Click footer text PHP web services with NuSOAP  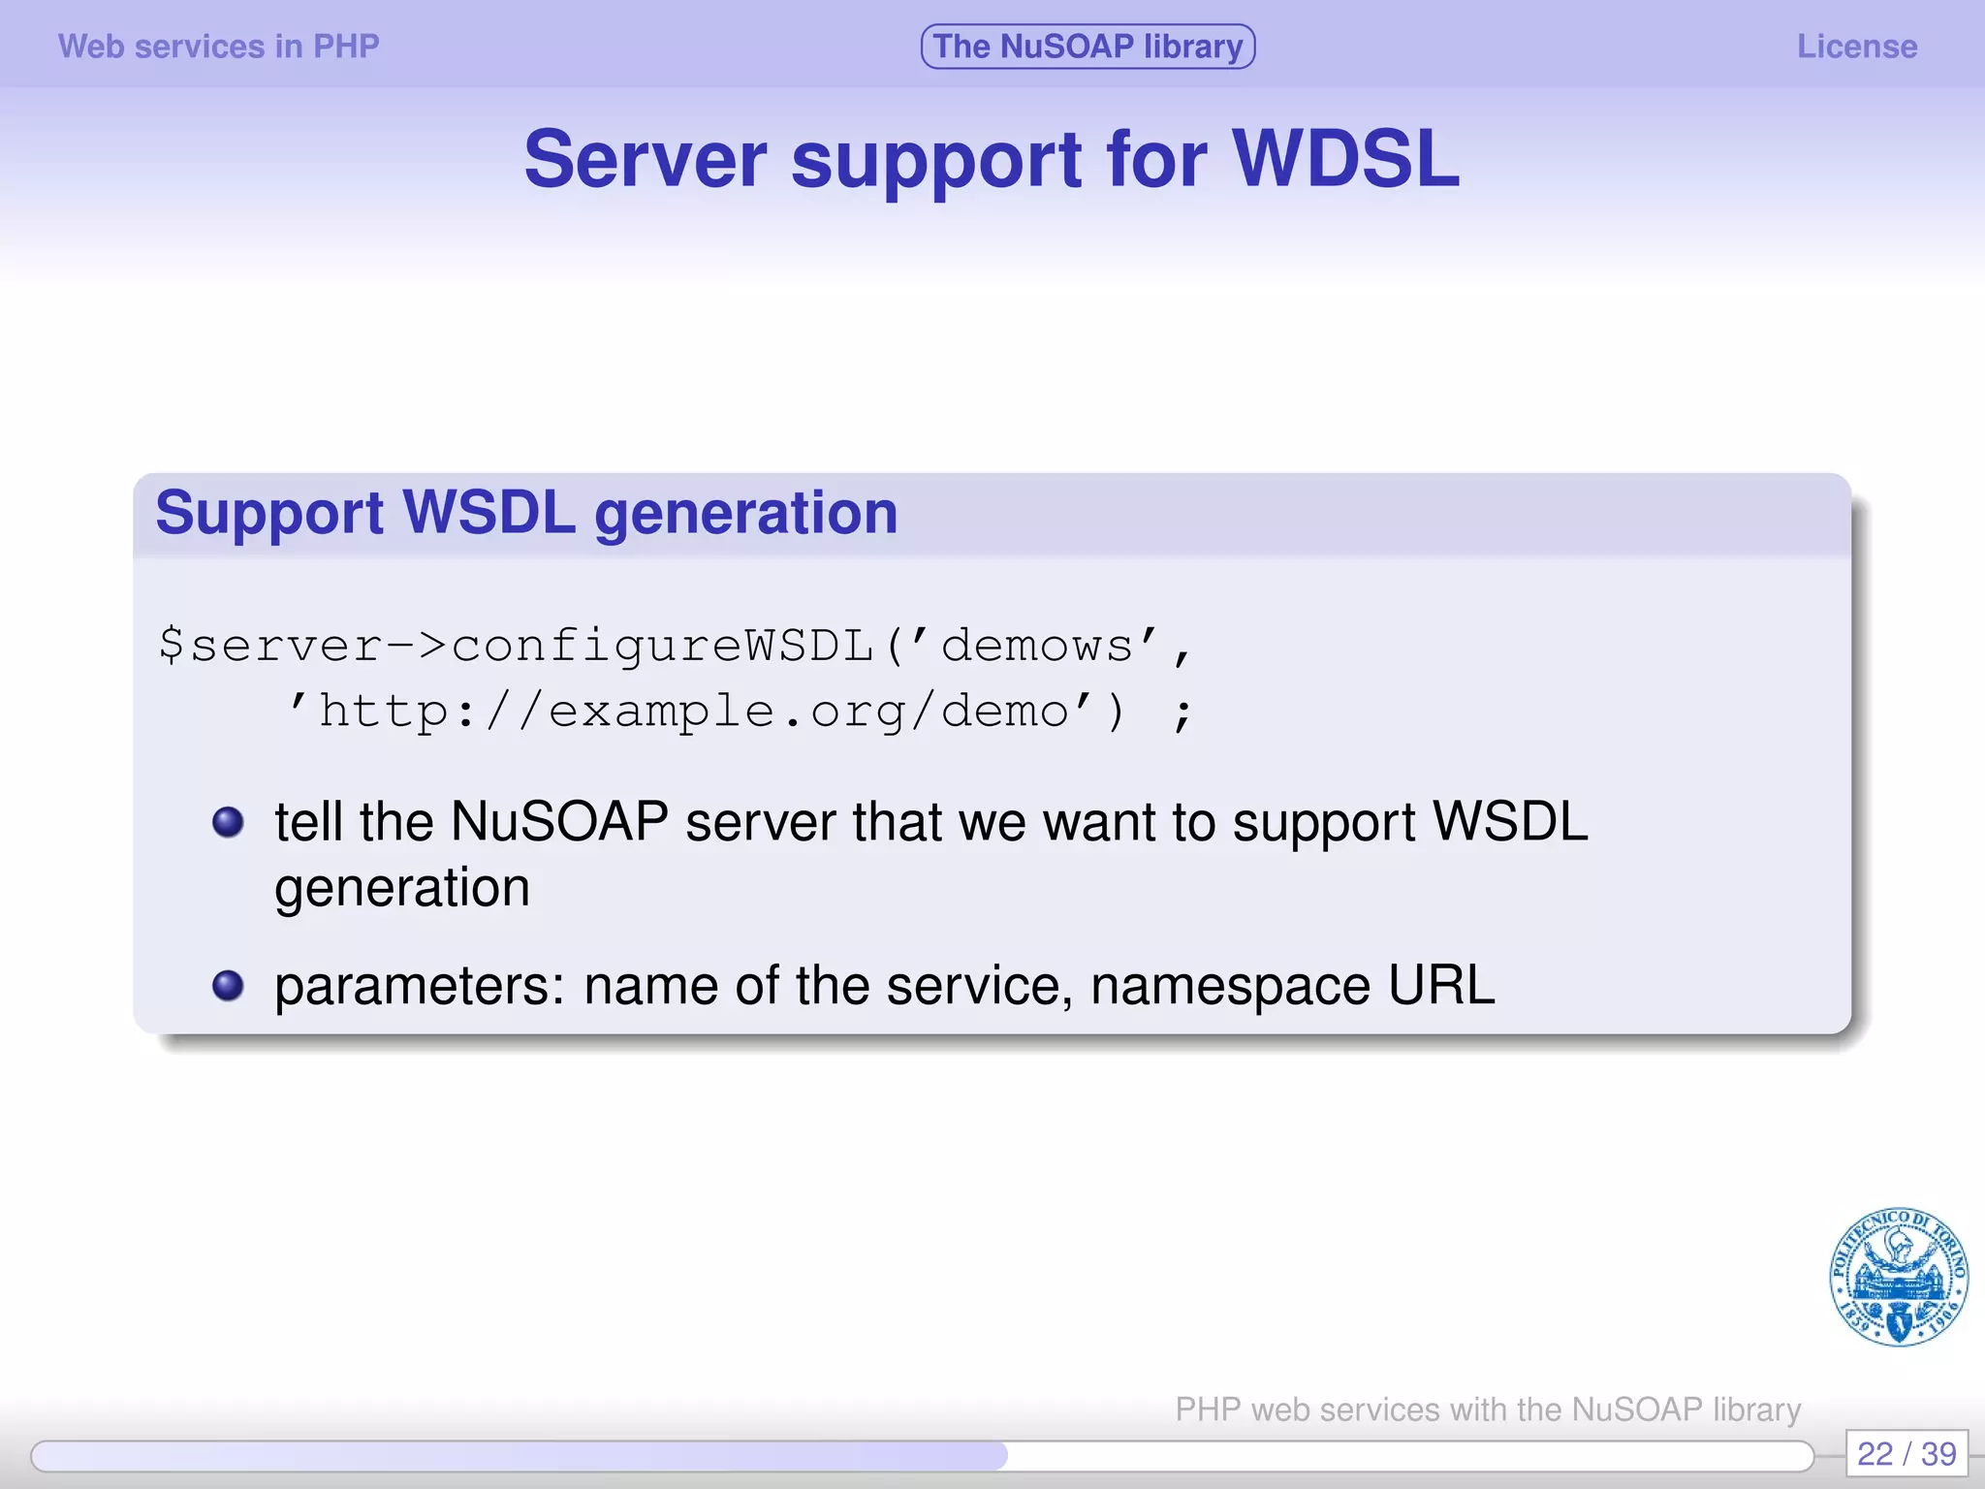point(1488,1409)
